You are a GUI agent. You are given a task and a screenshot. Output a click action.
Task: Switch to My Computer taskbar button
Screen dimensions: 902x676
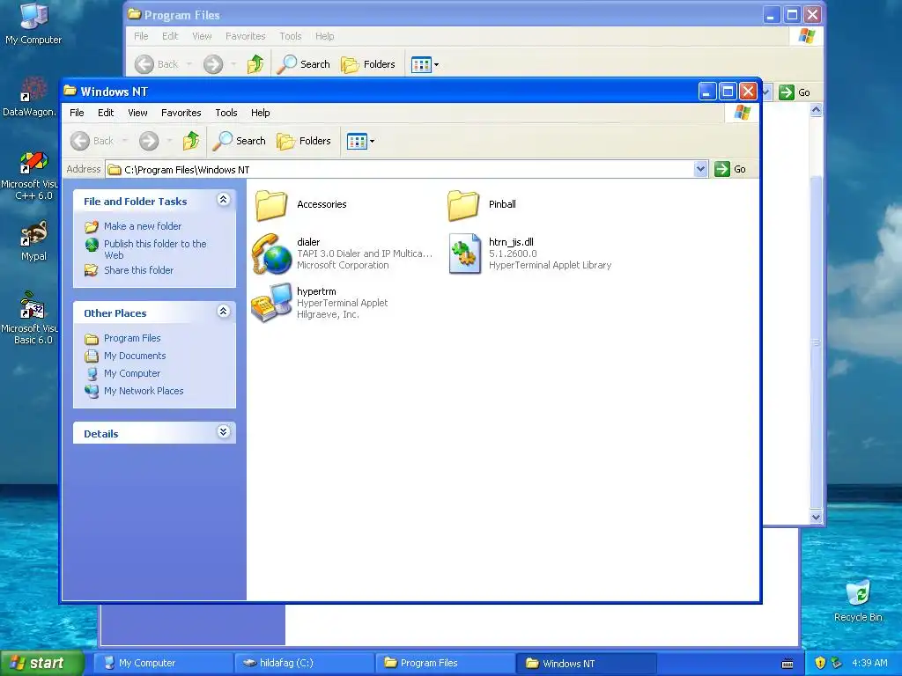pos(163,663)
